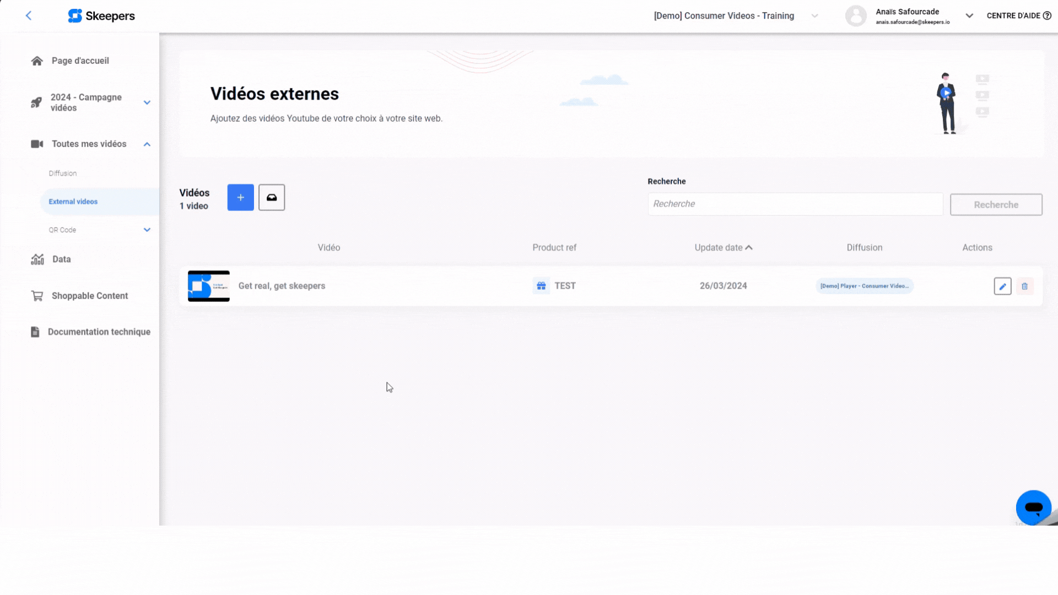Screen dimensions: 1058x595
Task: Collapse the Toutes mes vidéos section
Action: (x=147, y=144)
